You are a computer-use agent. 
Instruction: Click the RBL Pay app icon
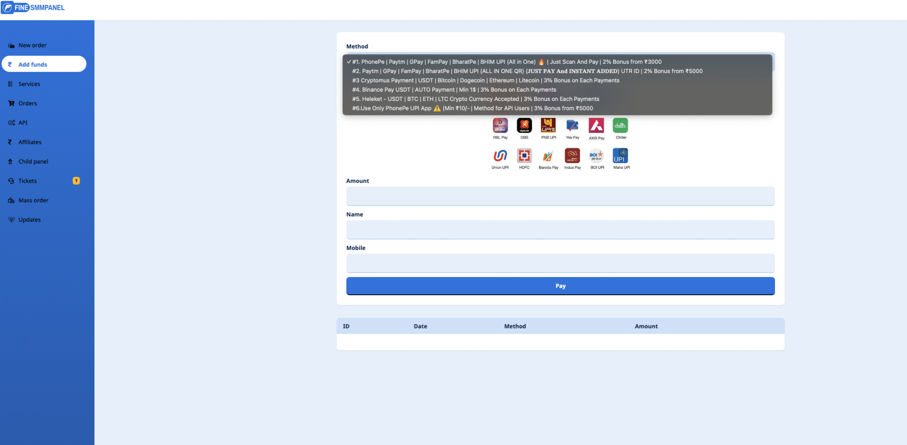click(x=500, y=126)
